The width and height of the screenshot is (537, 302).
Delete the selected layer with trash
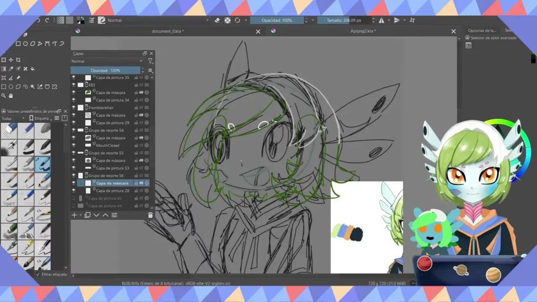pos(151,215)
